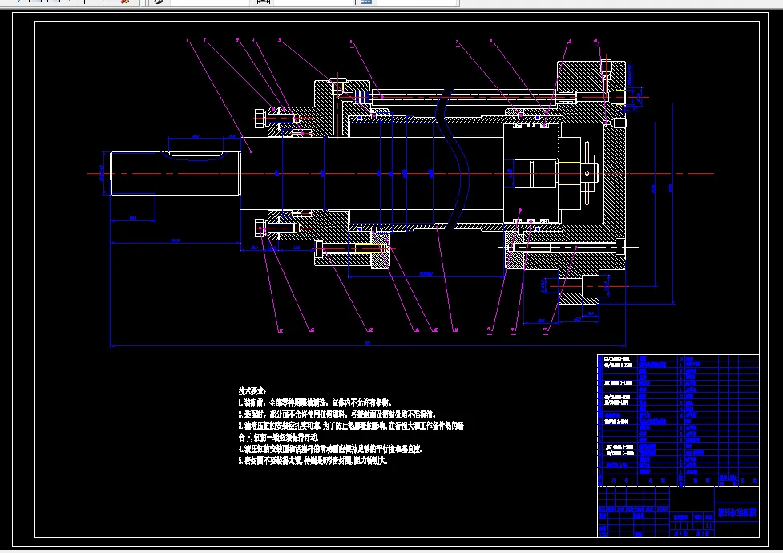
Task: Open the rightmost combo box on the toolbar
Action: point(417,3)
